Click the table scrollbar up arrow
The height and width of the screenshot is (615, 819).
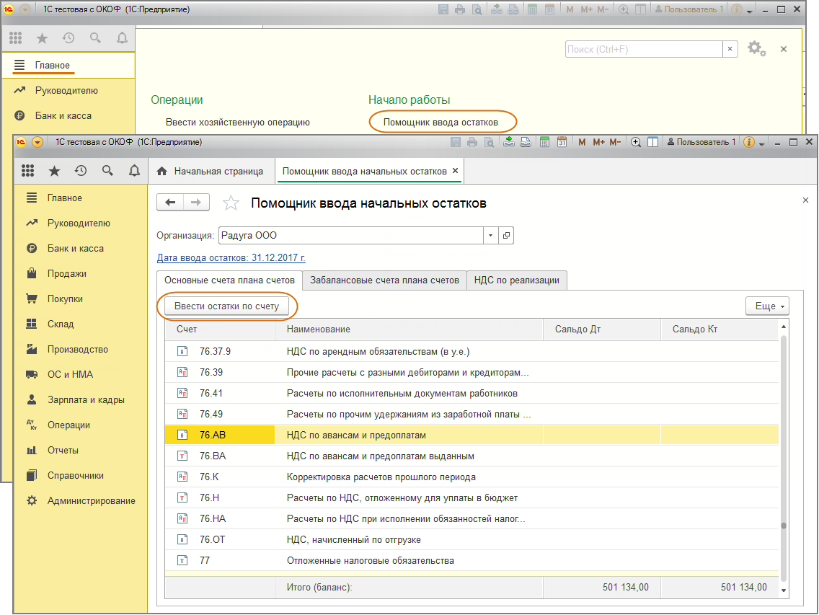pos(783,327)
